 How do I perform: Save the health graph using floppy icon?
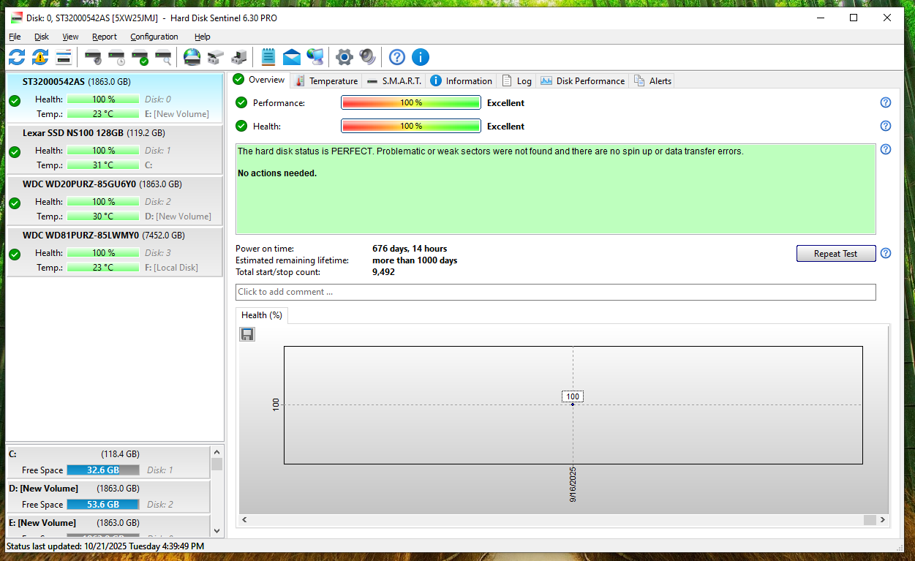[247, 334]
